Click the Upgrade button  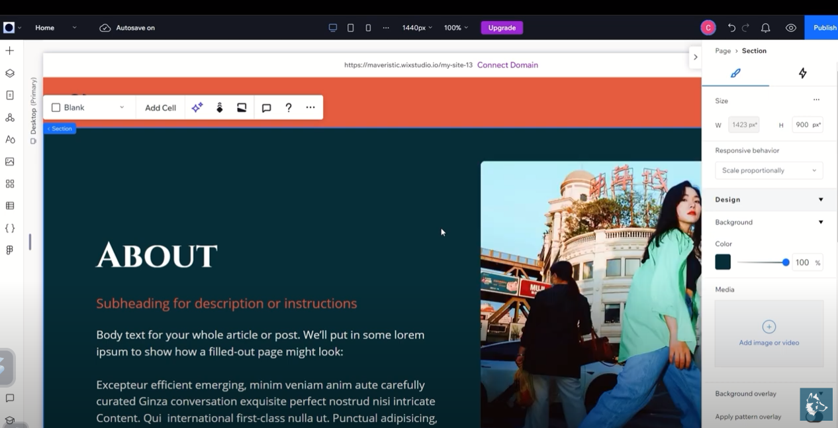[502, 28]
